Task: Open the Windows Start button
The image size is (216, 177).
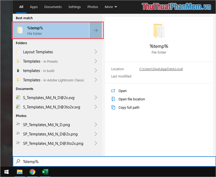Action: [6, 172]
